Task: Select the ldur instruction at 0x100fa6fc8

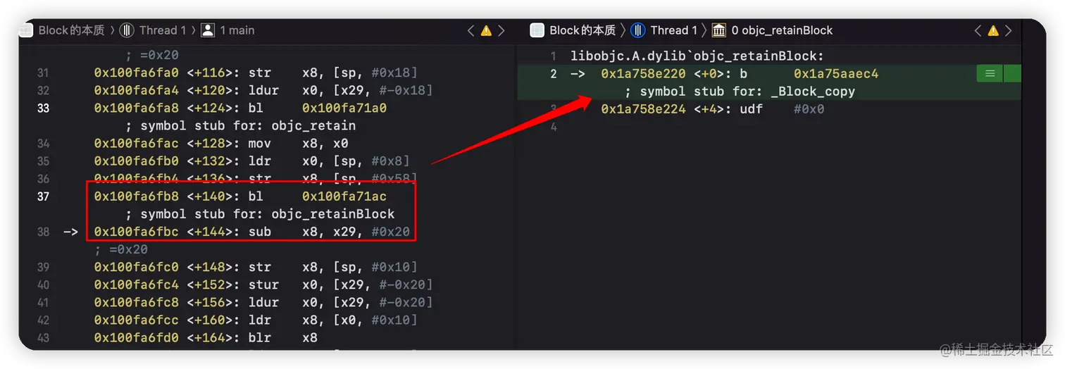Action: 263,302
